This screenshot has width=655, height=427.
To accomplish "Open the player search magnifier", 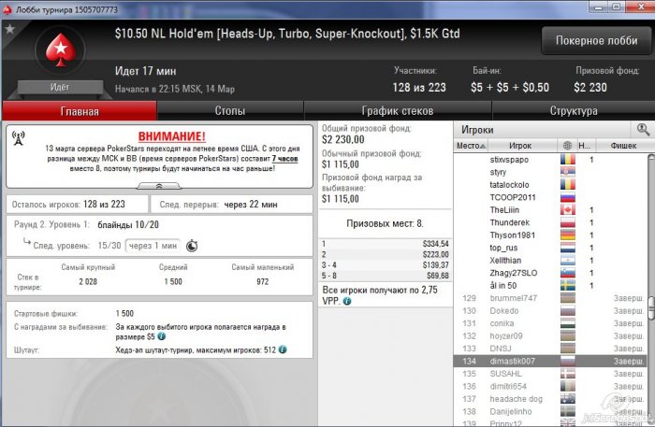I will click(643, 130).
